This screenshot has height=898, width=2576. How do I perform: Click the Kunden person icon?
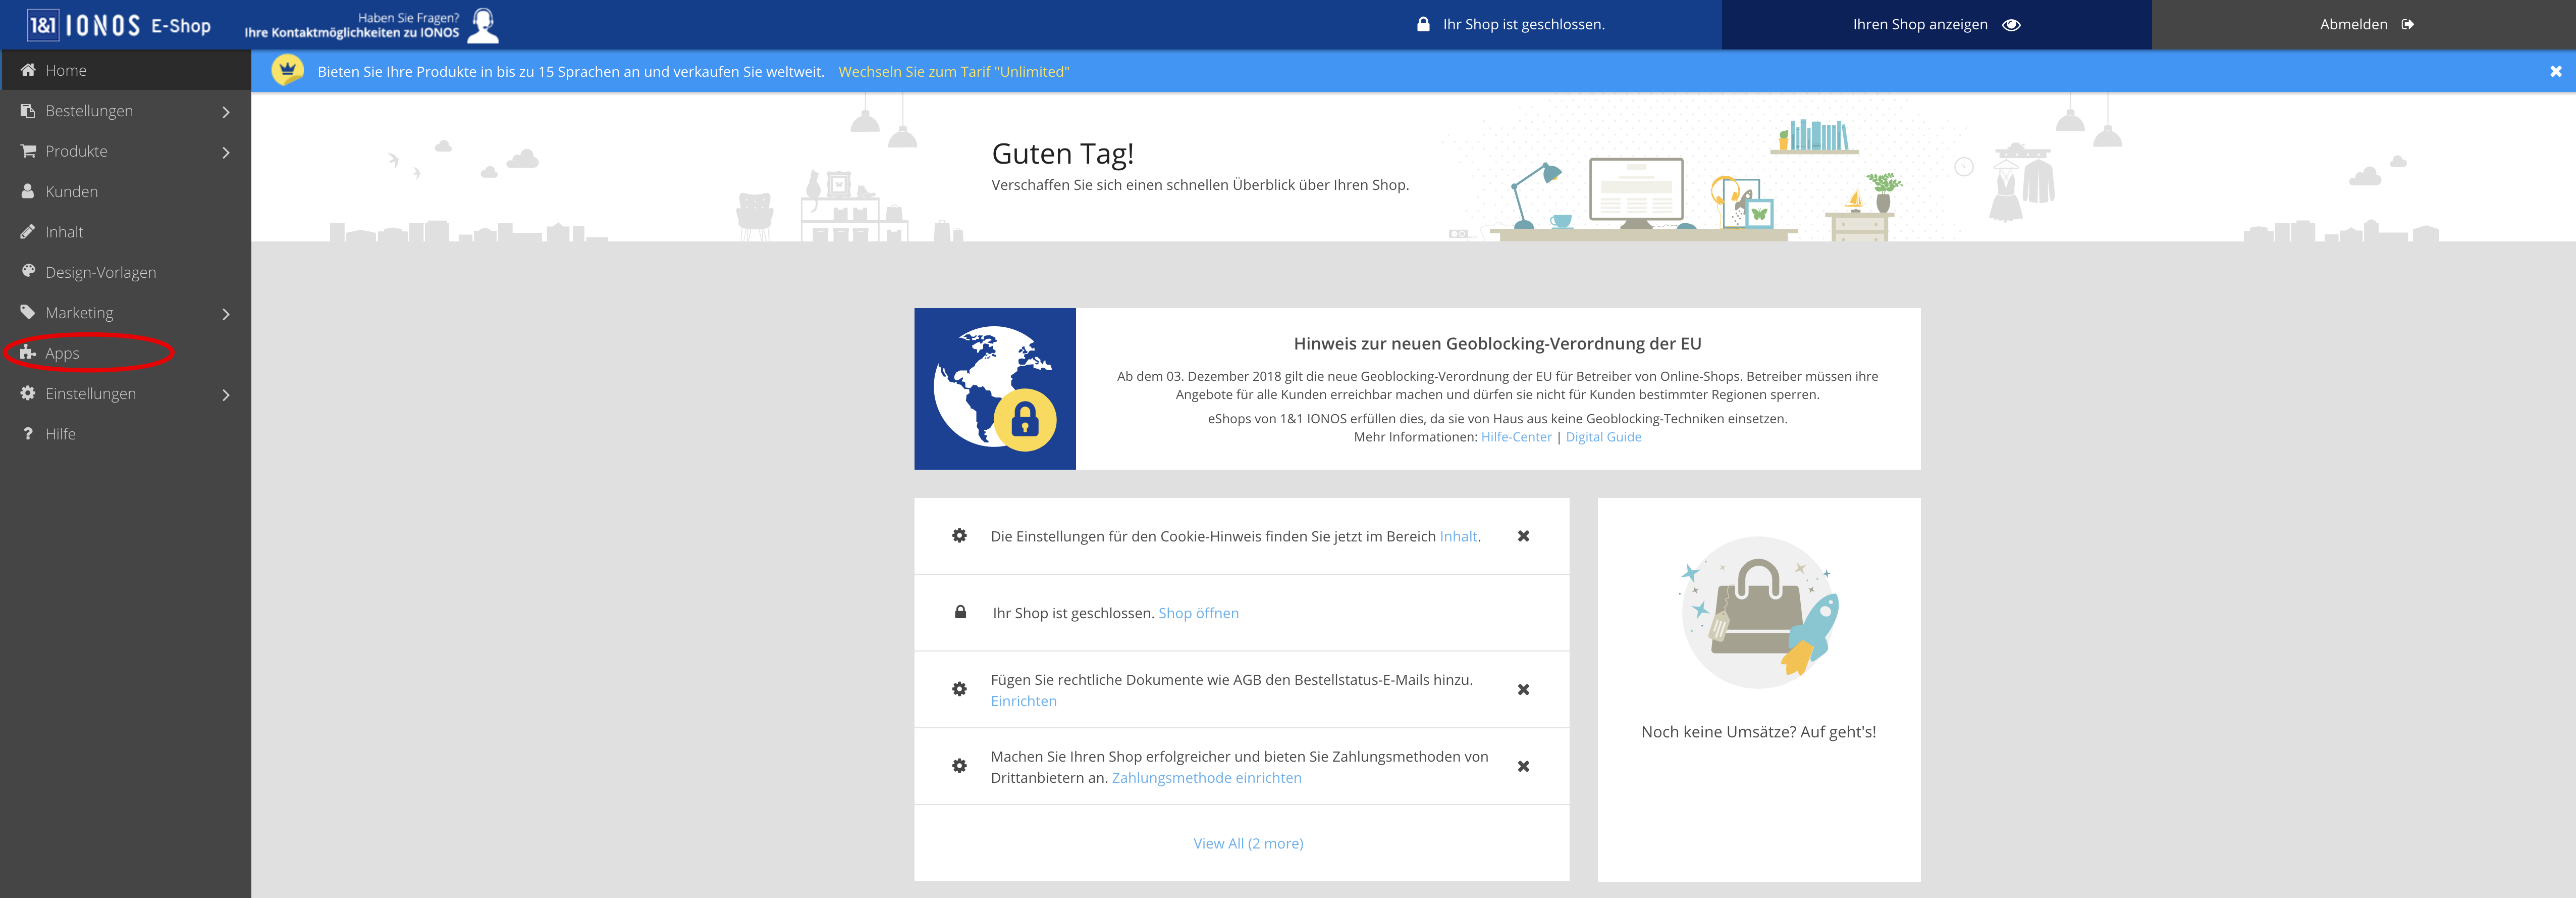pos(28,190)
